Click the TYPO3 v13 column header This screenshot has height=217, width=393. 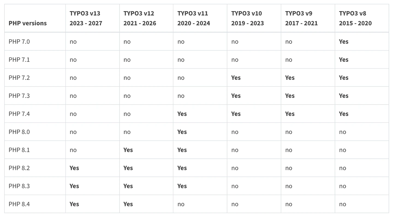click(x=86, y=18)
